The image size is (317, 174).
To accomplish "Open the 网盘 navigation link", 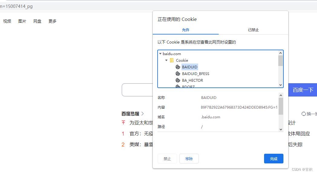I will [x=38, y=21].
